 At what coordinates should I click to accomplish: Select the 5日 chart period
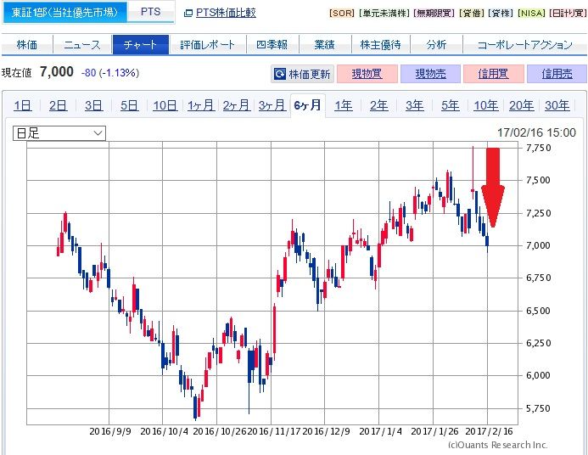click(x=129, y=105)
